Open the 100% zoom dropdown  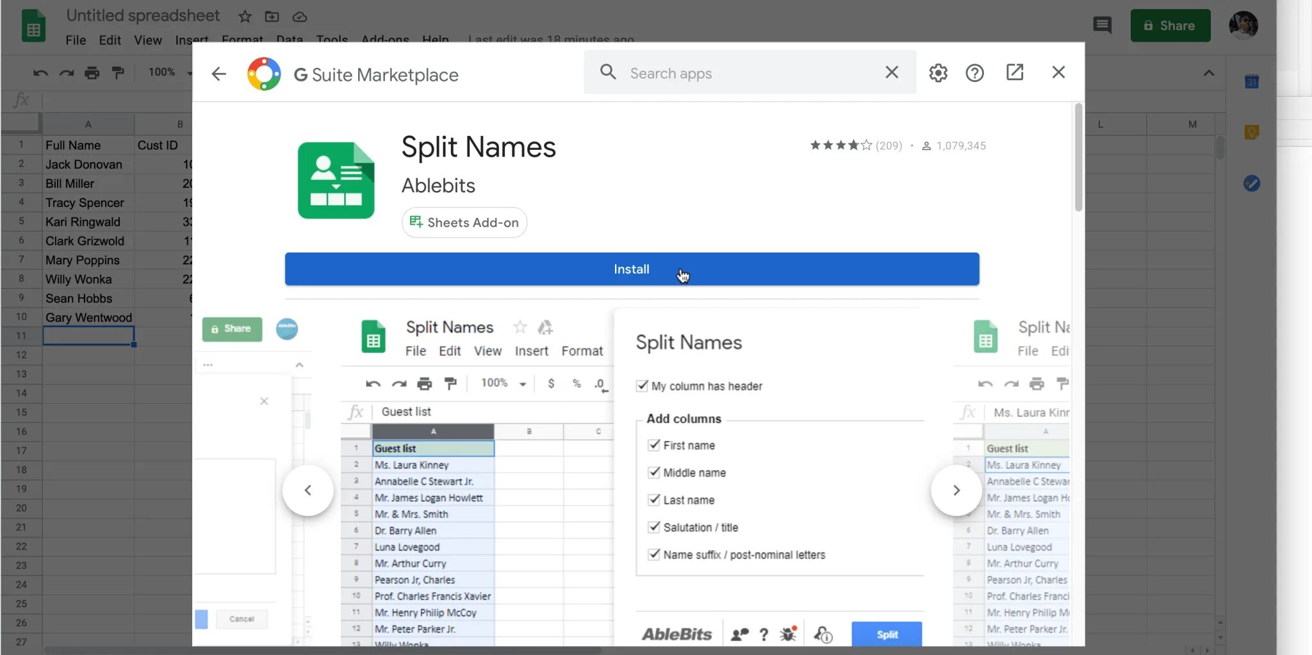[169, 72]
